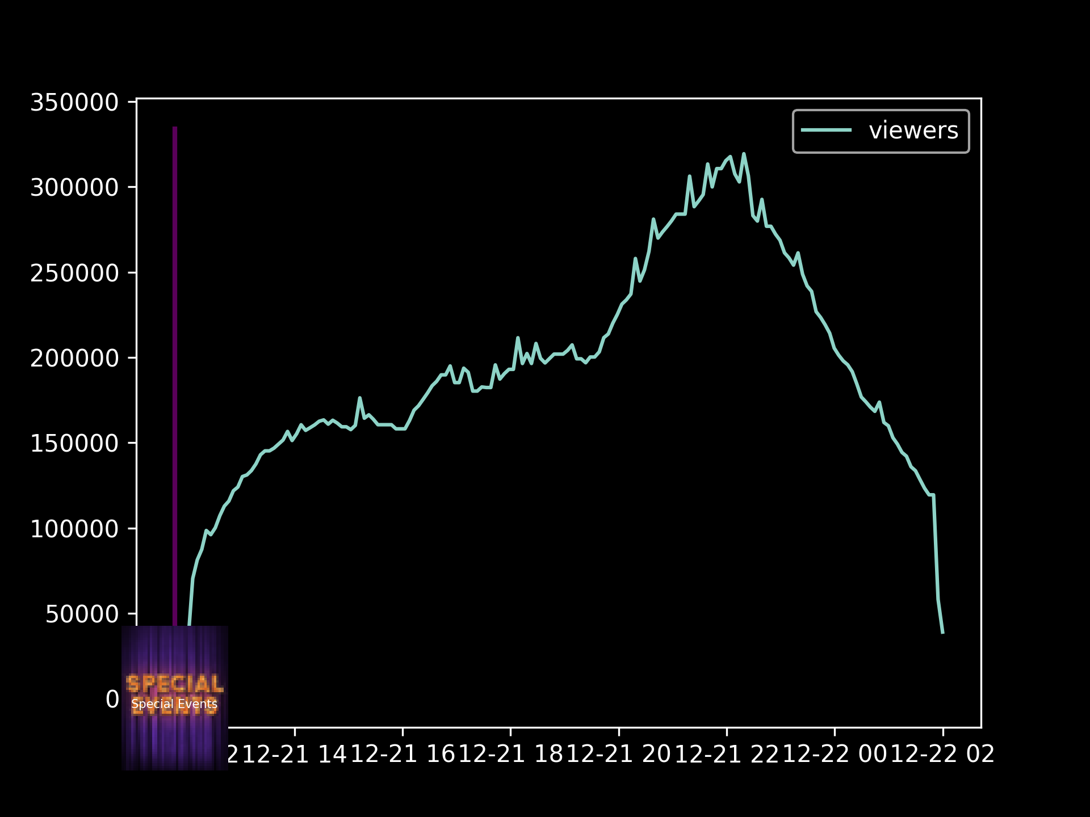The width and height of the screenshot is (1090, 817).
Task: Select the 12-21 14 x-axis label
Action: (294, 755)
